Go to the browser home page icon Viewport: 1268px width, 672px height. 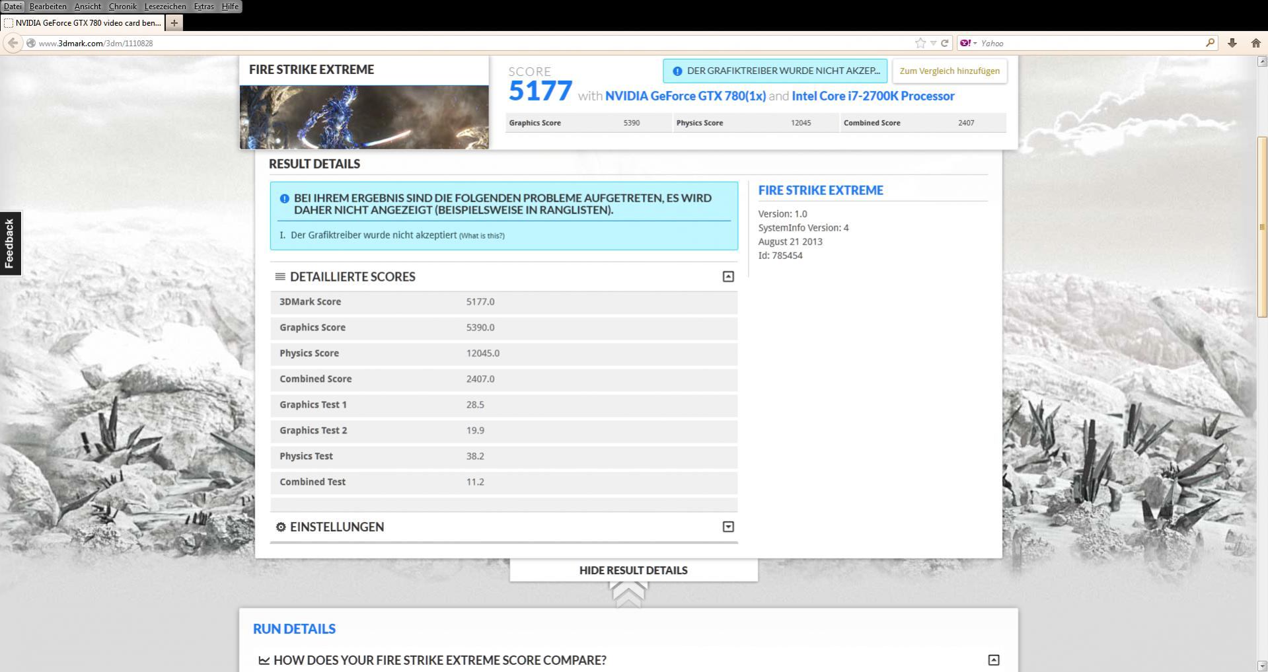click(1256, 43)
